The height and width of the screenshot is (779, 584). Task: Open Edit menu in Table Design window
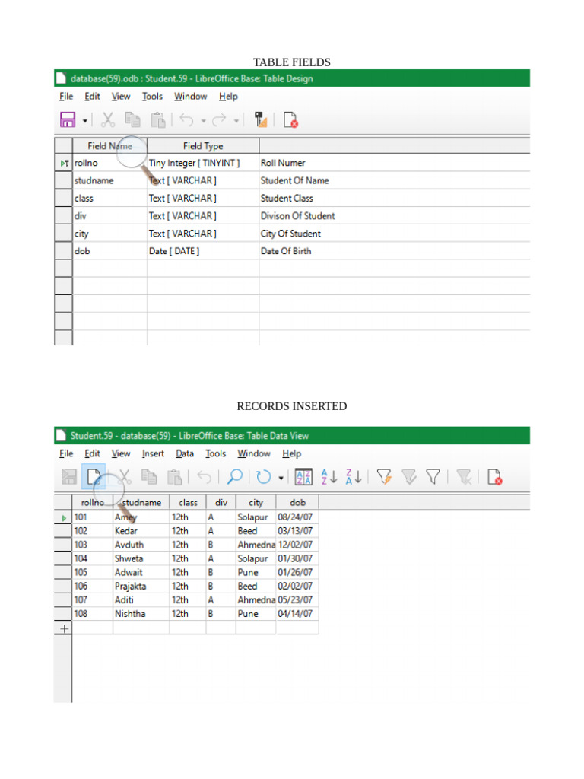pyautogui.click(x=92, y=97)
